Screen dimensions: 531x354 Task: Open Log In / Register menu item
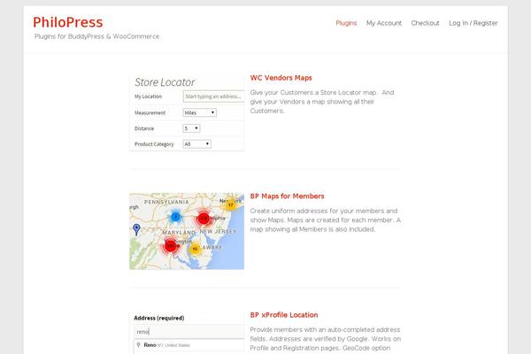473,23
